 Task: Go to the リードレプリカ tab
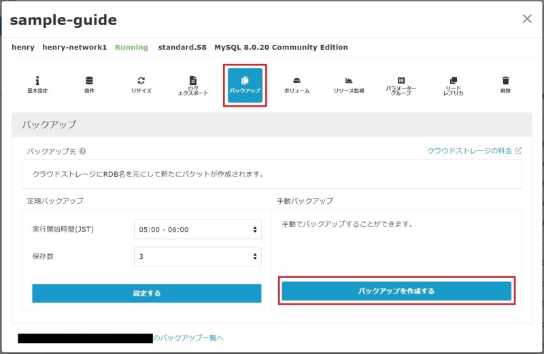click(x=453, y=86)
